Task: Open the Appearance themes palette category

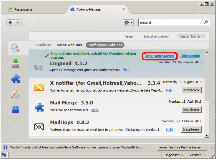Action: [15, 94]
